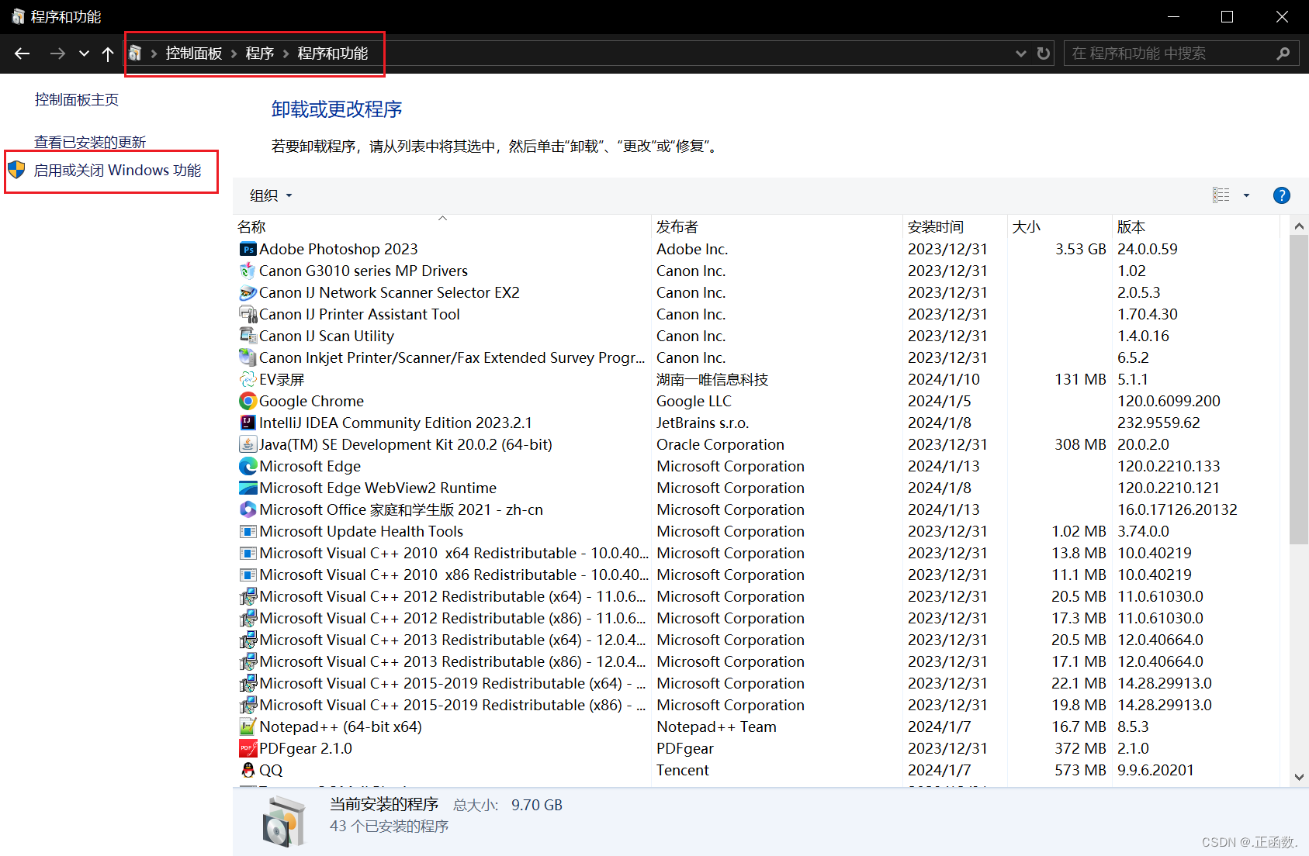Viewport: 1309px width, 856px height.
Task: Click the Tencent publisher cell
Action: [x=683, y=770]
